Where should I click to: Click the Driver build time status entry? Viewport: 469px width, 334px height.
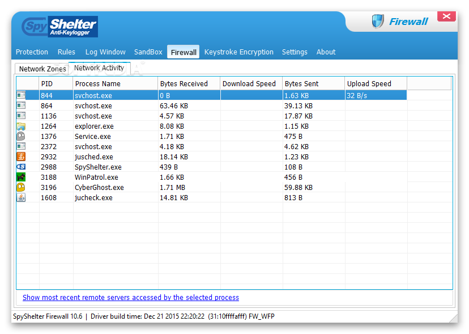point(182,316)
